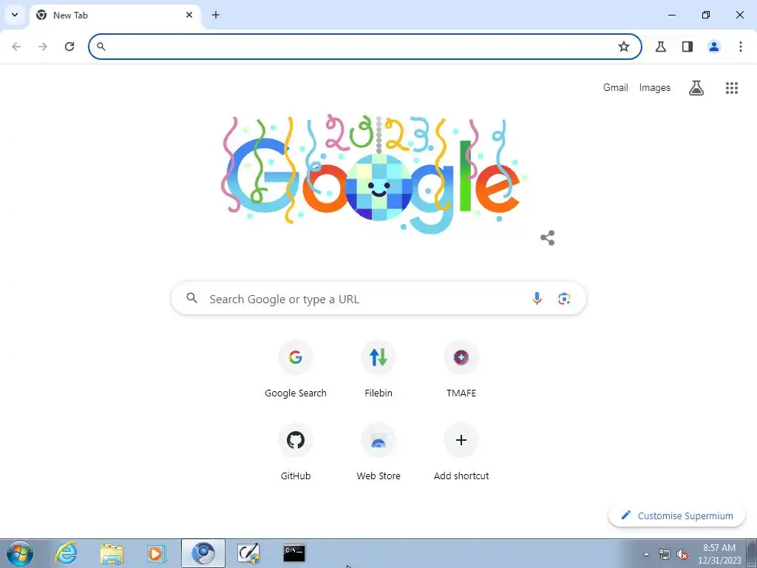The image size is (757, 568).
Task: Open the command prompt taskbar icon
Action: click(x=294, y=553)
